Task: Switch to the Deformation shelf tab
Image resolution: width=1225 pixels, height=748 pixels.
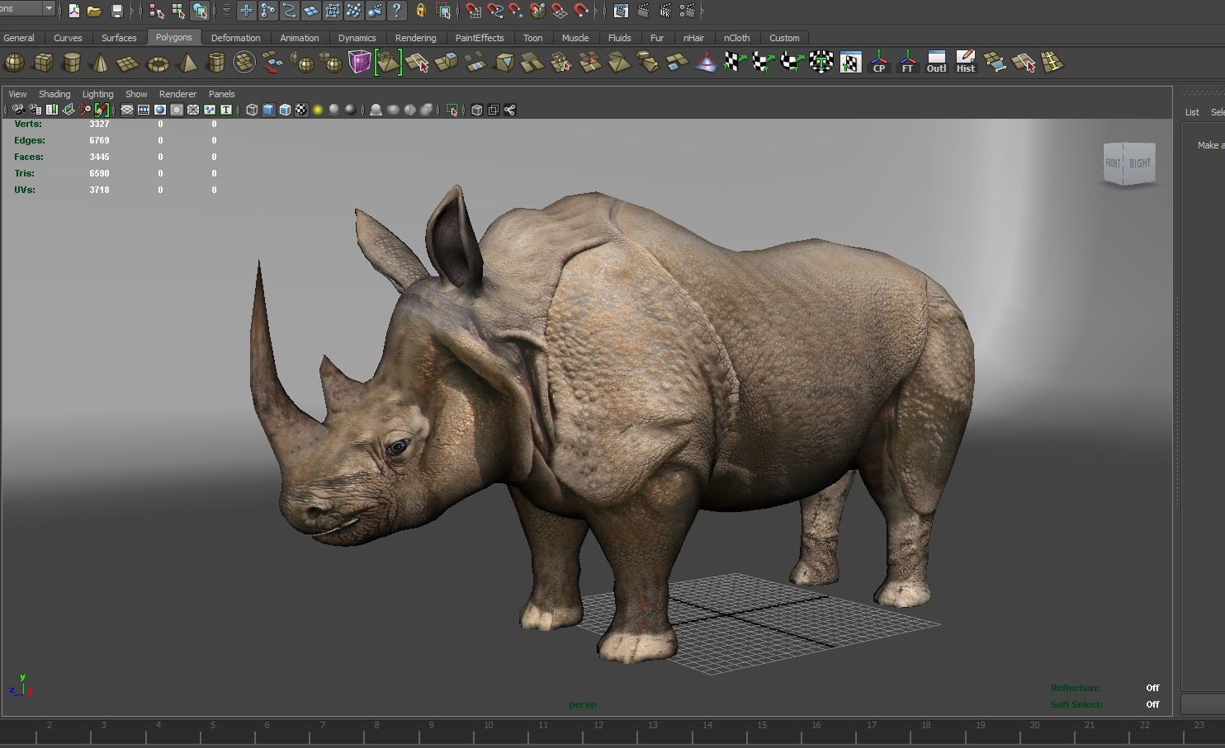Action: [x=235, y=38]
